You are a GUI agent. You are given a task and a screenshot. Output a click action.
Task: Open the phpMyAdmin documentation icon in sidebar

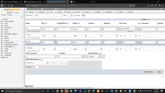pyautogui.click(x=12, y=13)
